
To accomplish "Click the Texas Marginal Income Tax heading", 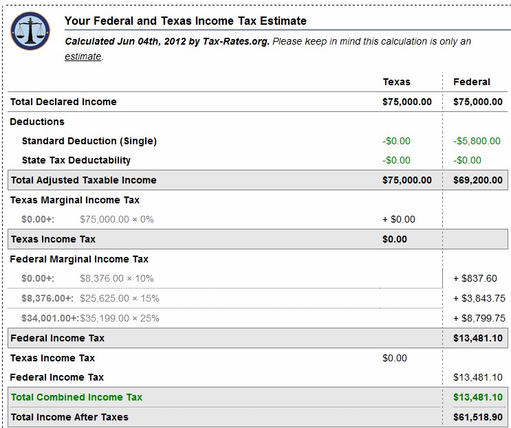I will click(74, 200).
